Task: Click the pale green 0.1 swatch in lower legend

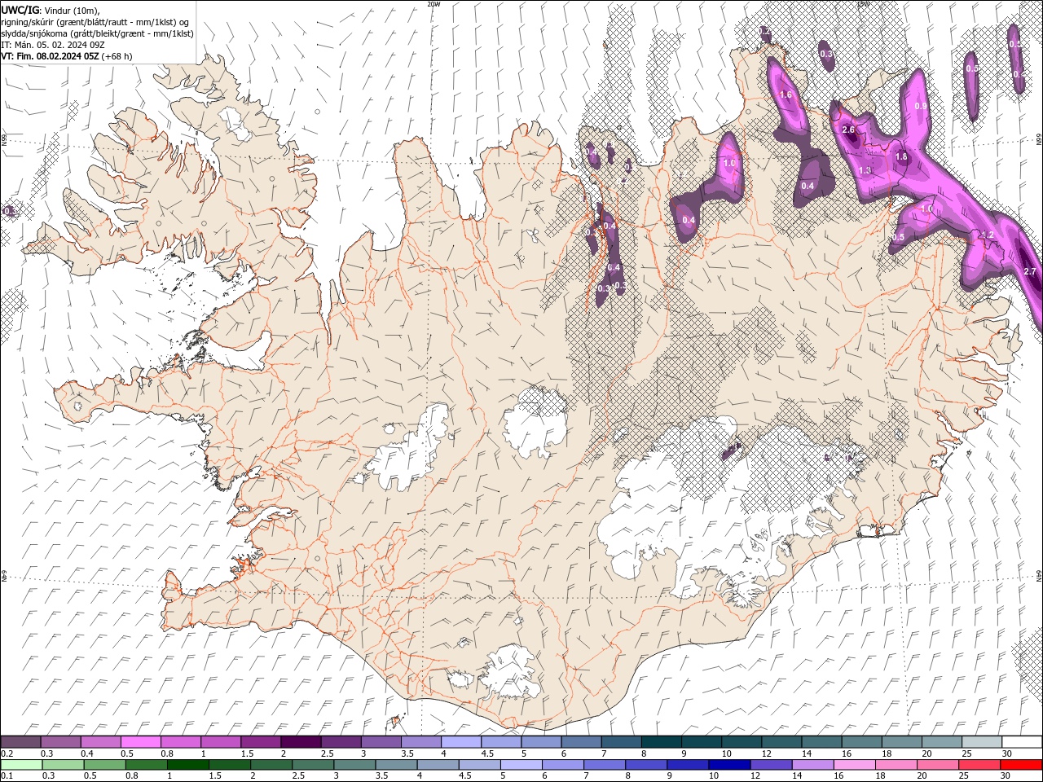Action: [21, 765]
